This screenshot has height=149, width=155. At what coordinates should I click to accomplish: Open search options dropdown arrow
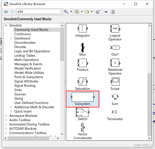[71, 12]
